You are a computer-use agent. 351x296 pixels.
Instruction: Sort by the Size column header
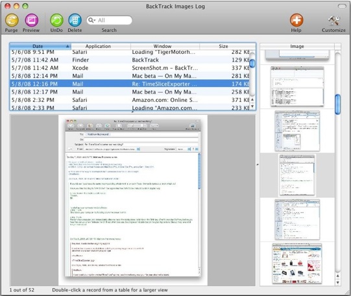[x=228, y=46]
